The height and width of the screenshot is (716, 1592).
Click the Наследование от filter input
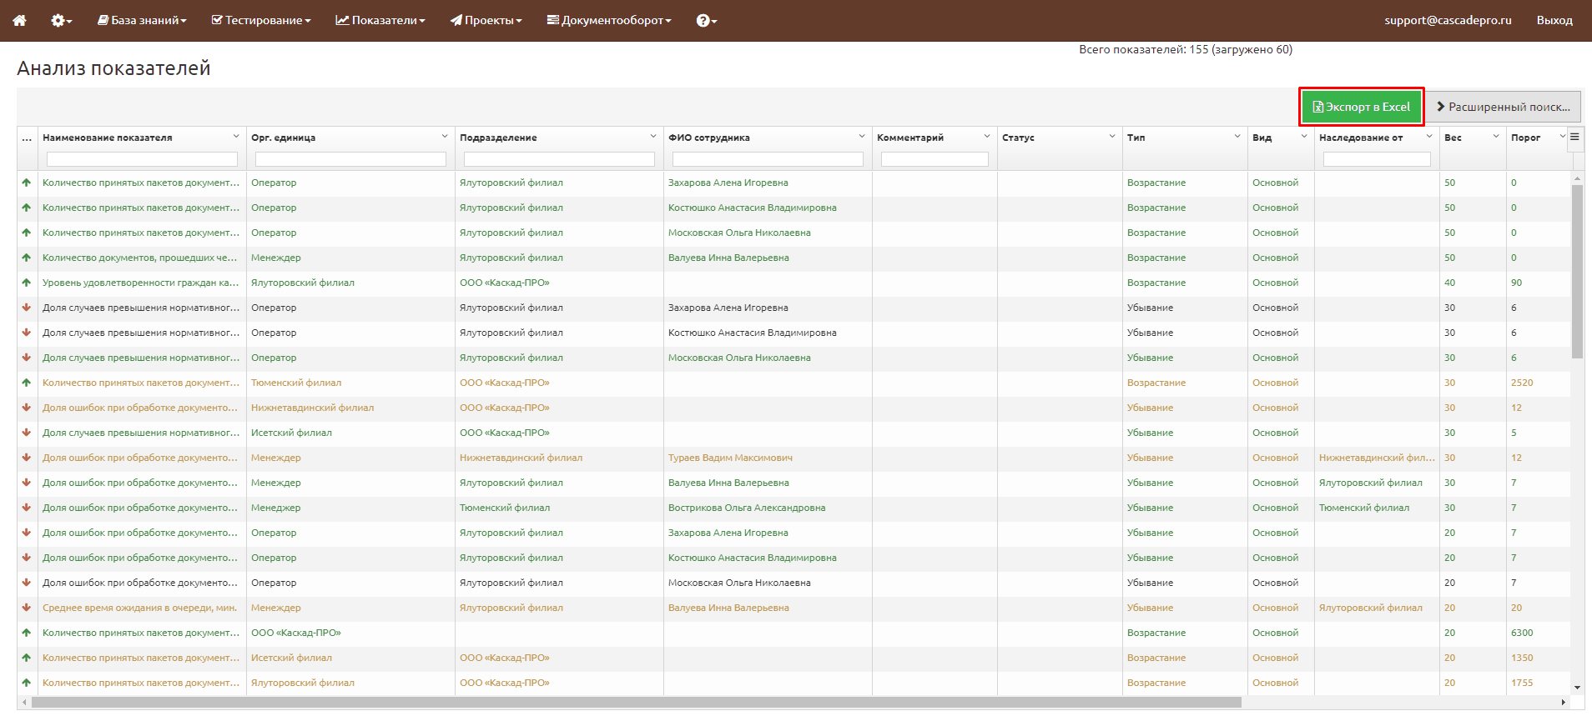pos(1377,159)
